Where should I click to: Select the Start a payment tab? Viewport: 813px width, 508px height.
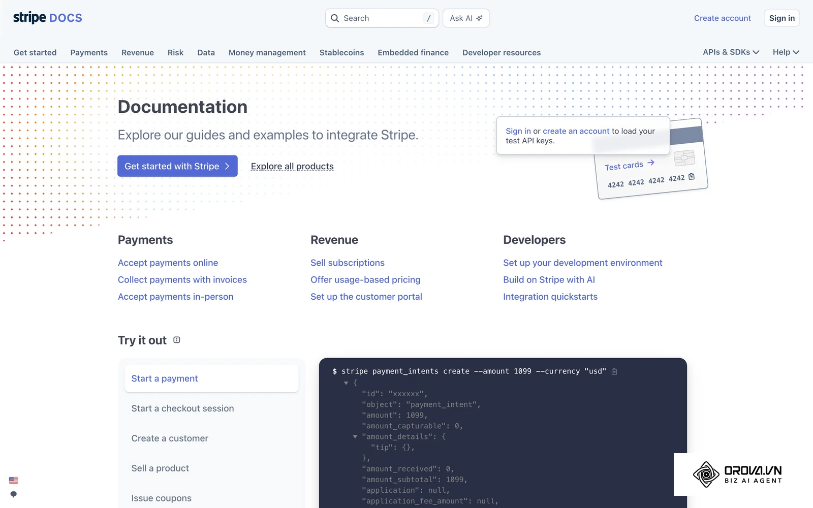tap(211, 378)
